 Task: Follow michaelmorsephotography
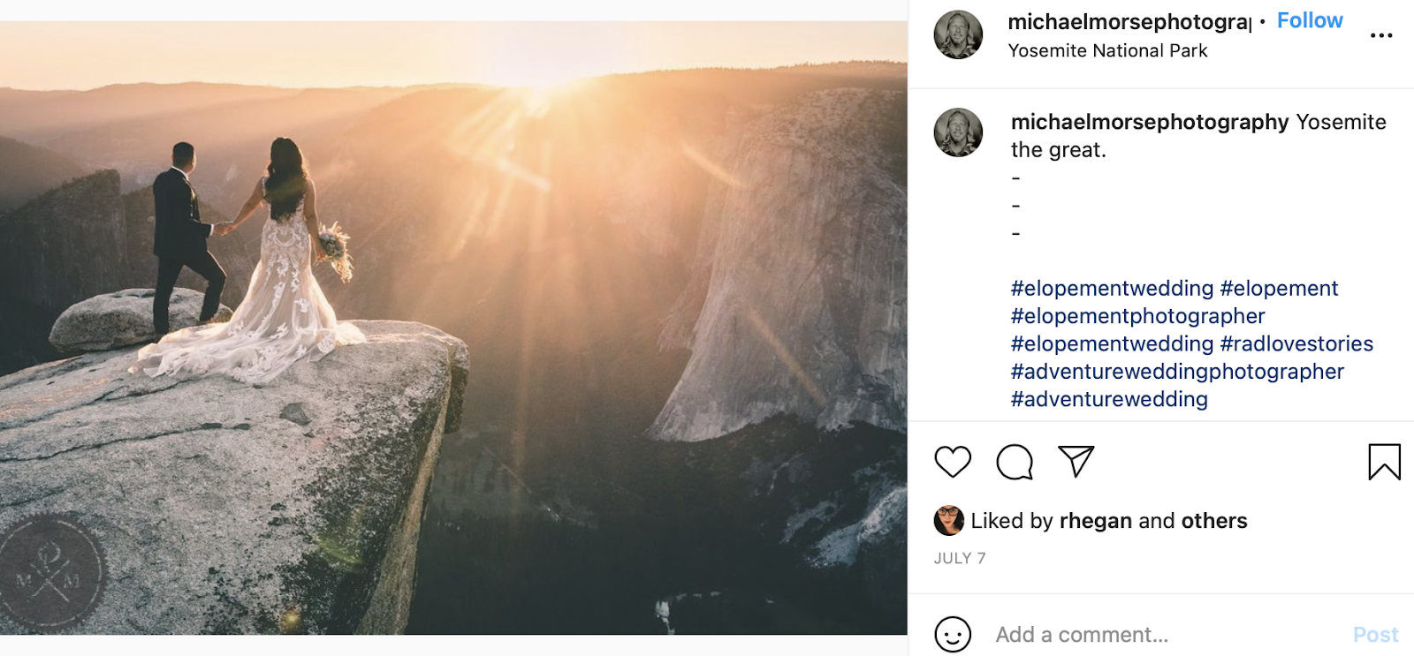[1309, 21]
